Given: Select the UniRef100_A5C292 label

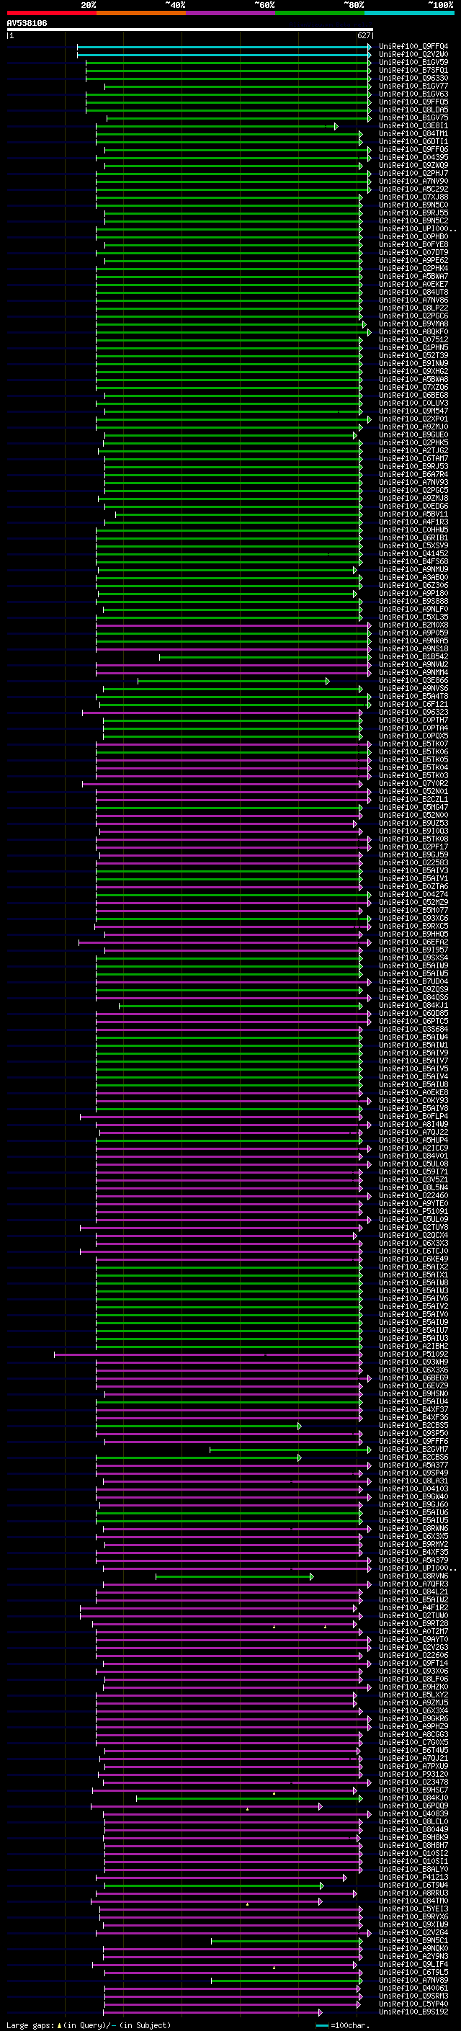Looking at the screenshot, I should pyautogui.click(x=413, y=189).
